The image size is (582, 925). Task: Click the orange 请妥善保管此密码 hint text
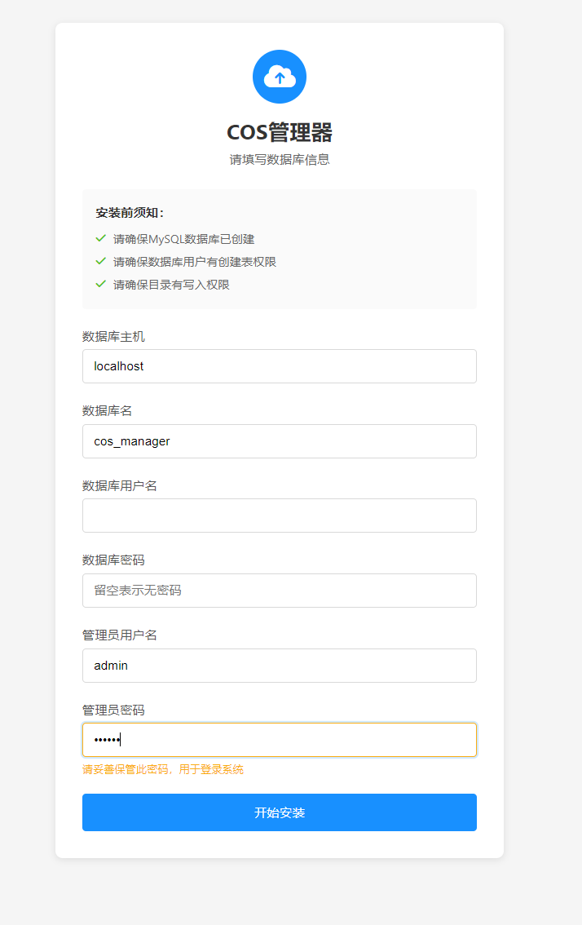point(163,769)
